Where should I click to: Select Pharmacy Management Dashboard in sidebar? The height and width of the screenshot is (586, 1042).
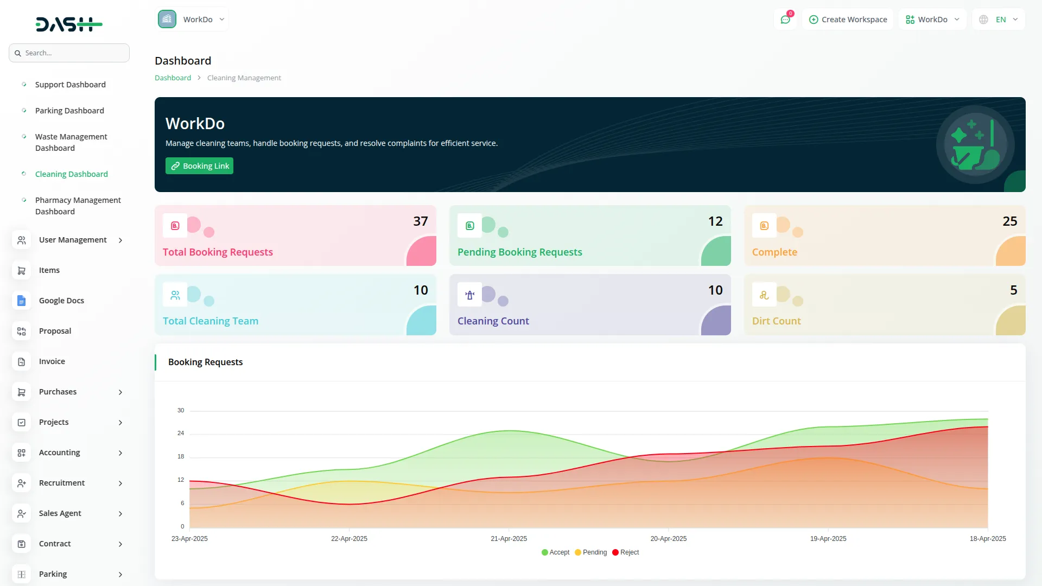[78, 206]
